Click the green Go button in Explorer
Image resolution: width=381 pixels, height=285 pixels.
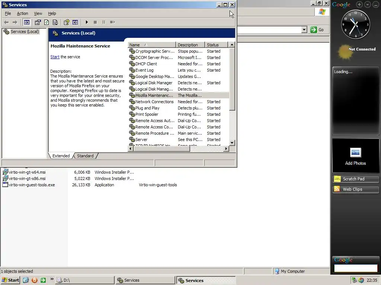(317, 30)
